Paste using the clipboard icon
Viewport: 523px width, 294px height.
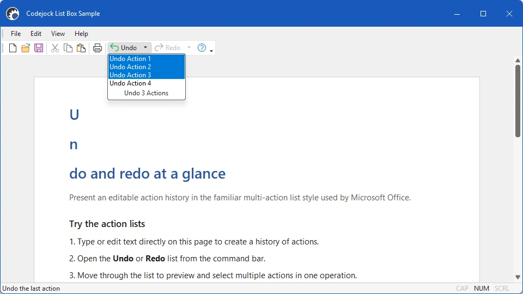click(81, 48)
